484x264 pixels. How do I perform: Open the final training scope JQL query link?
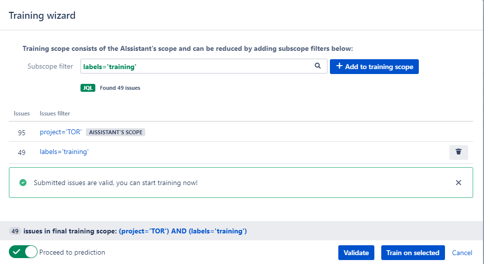click(x=183, y=231)
